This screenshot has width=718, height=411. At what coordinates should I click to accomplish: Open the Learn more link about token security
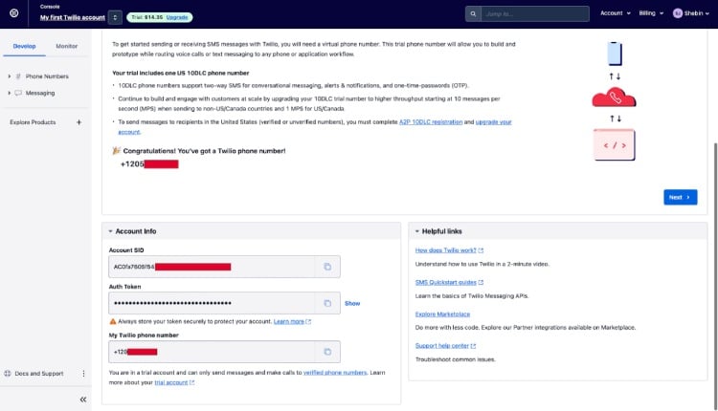pyautogui.click(x=292, y=321)
